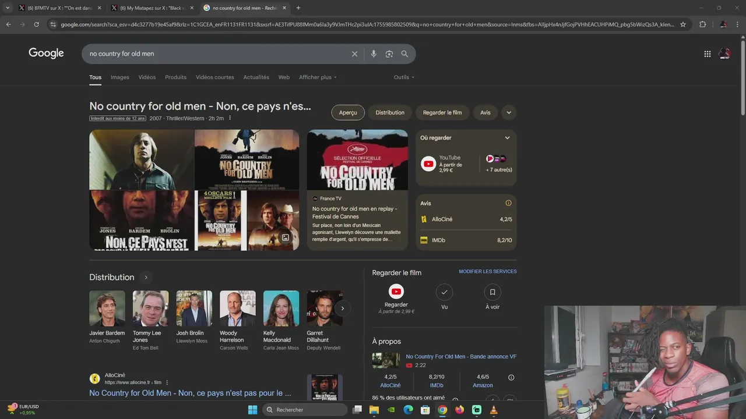Click the YouTube icon under Où regarder
The image size is (746, 419).
point(428,164)
